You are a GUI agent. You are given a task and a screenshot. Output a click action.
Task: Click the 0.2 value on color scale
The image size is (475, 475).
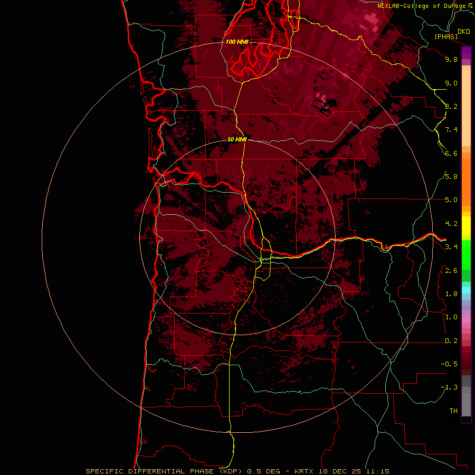451,341
